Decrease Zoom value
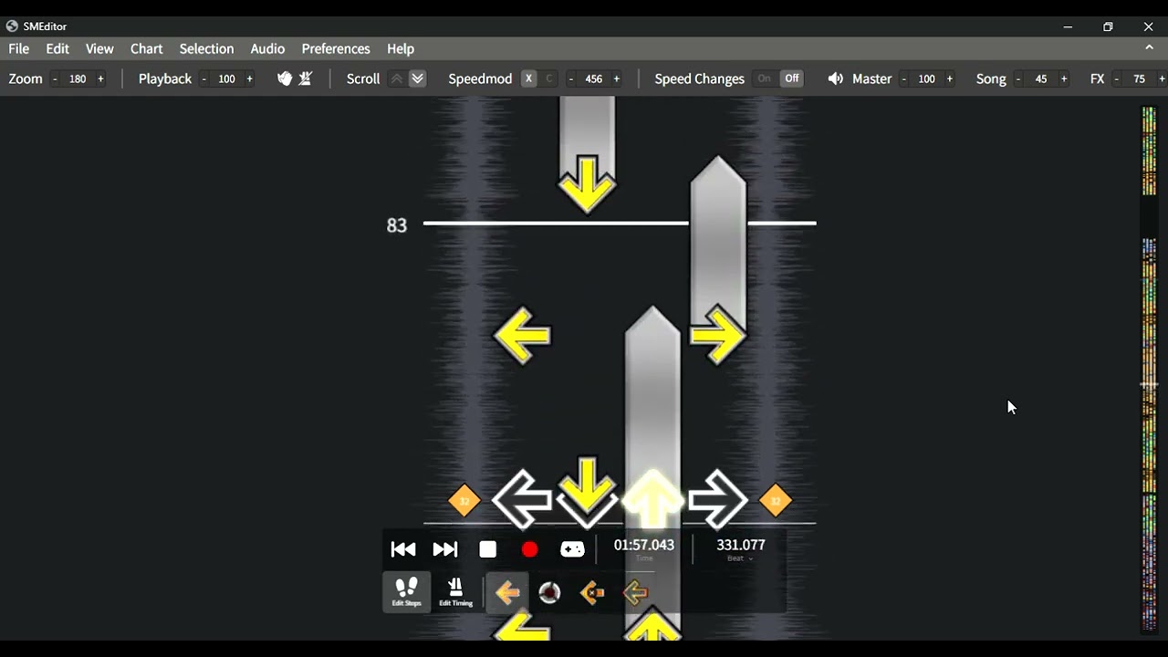Image resolution: width=1168 pixels, height=657 pixels. [55, 78]
